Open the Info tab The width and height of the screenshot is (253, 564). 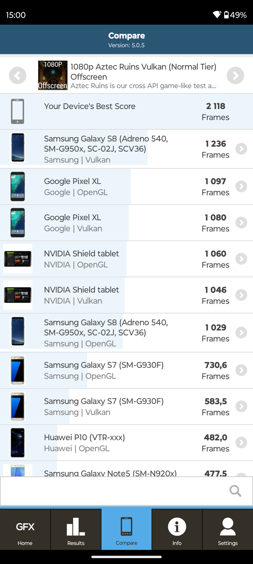pos(177,530)
